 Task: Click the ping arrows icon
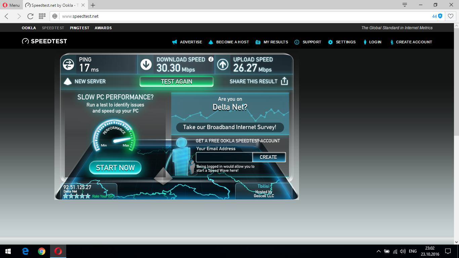[x=69, y=64]
